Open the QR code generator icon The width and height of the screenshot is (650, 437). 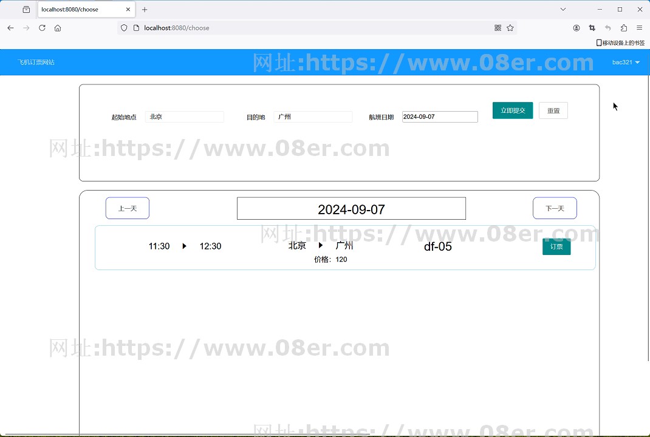[498, 28]
